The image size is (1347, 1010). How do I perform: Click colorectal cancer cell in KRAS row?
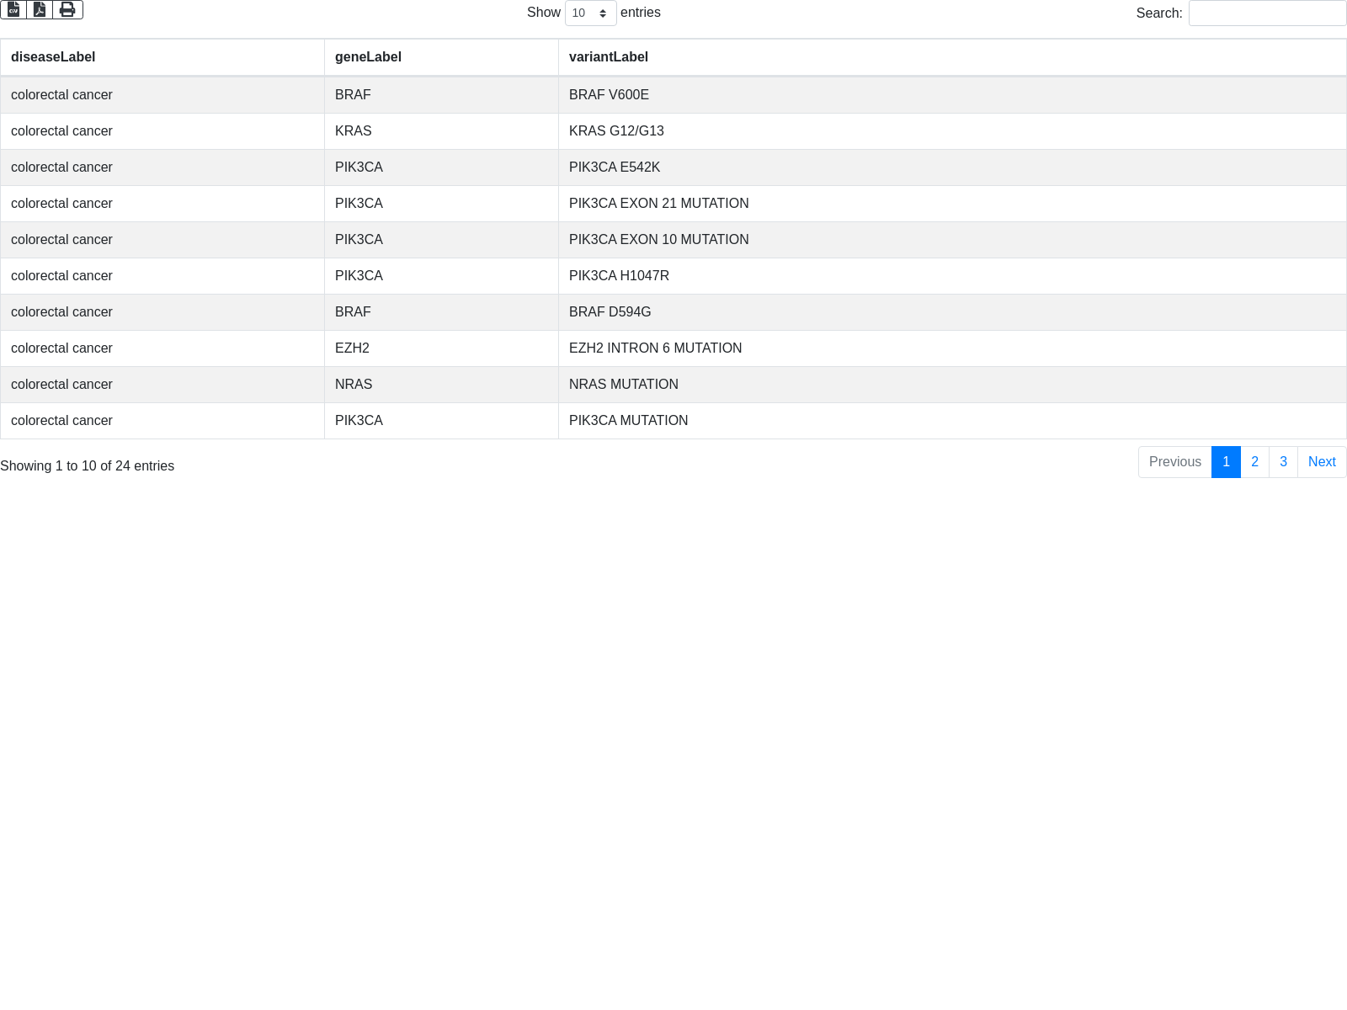click(162, 131)
